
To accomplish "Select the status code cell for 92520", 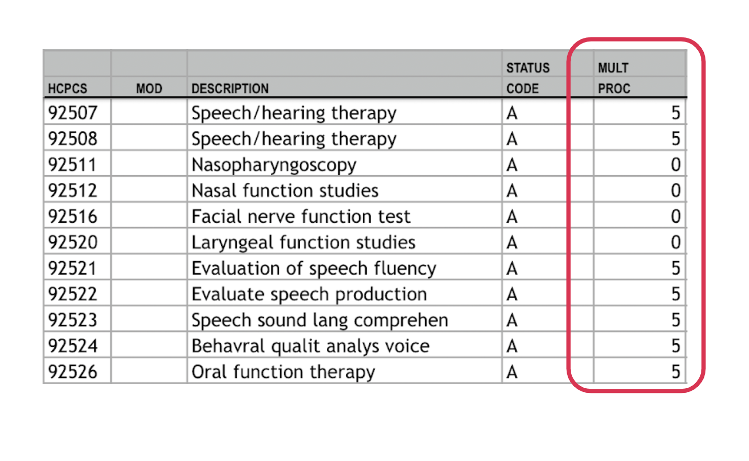I will point(535,242).
